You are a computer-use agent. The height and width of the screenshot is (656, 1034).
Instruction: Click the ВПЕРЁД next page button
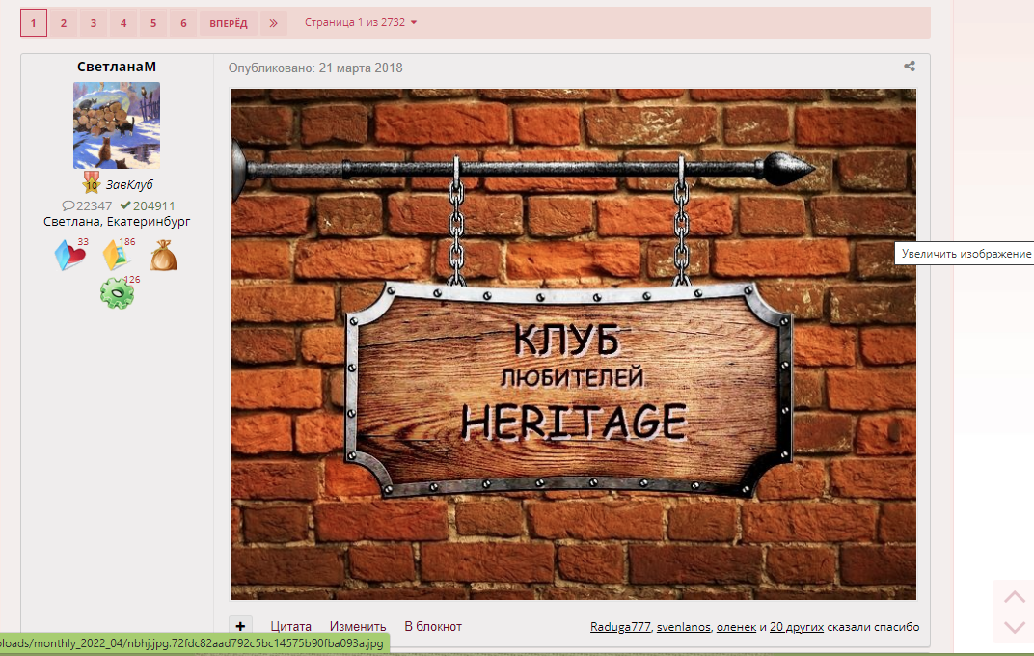[x=229, y=23]
